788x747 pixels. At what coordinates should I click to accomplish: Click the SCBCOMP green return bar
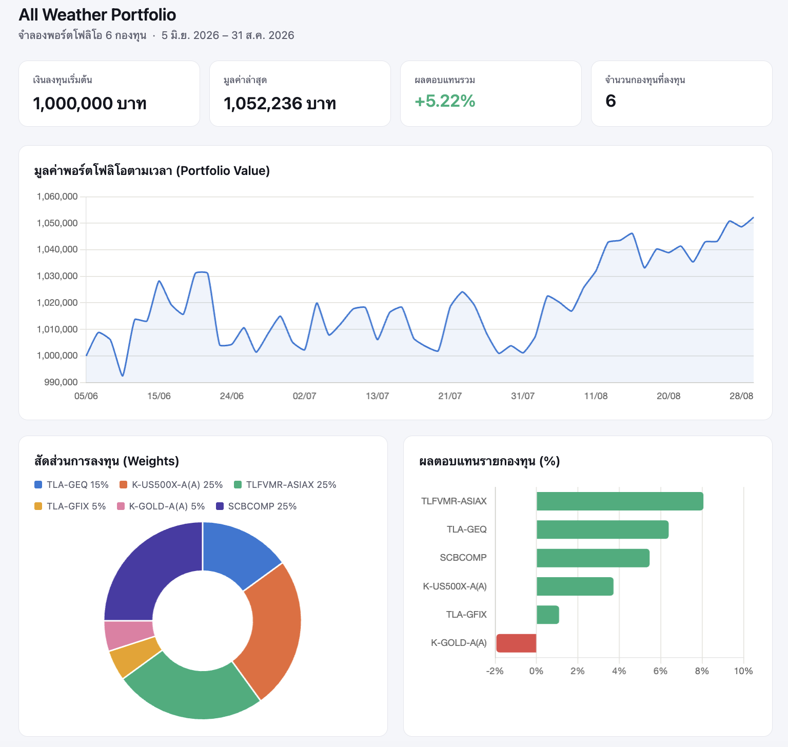coord(593,558)
